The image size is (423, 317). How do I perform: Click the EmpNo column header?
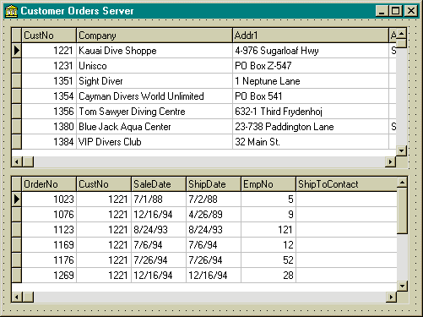point(268,184)
